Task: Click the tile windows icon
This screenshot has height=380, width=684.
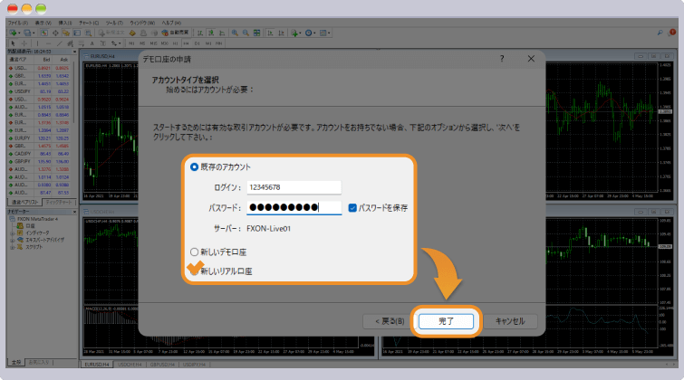Action: (257, 33)
